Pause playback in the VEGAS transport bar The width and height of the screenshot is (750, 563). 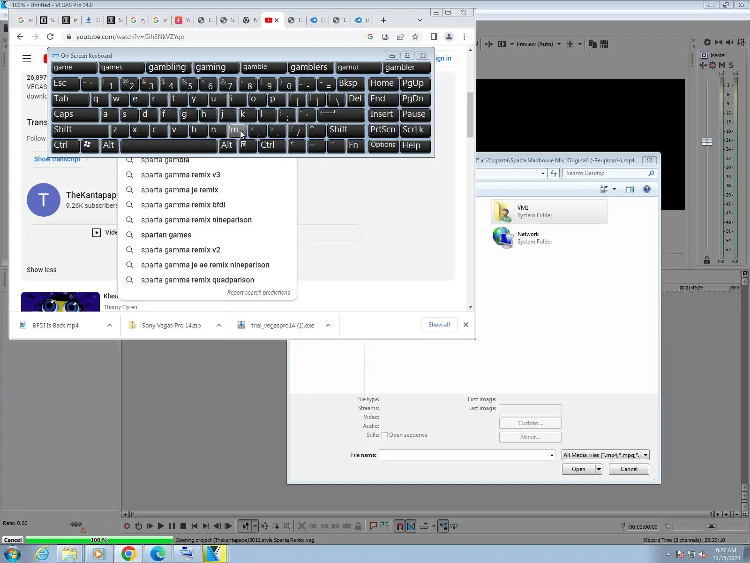[172, 526]
